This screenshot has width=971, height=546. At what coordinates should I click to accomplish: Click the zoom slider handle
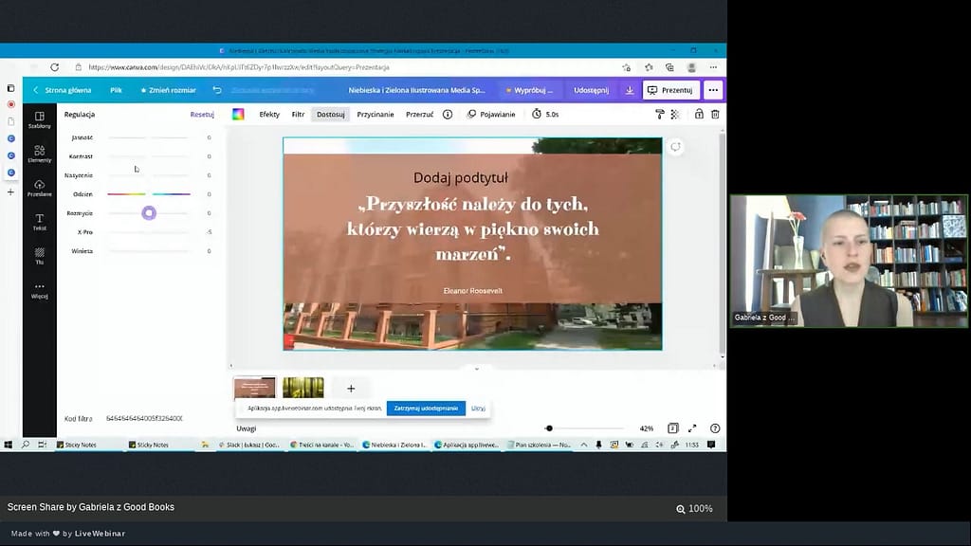point(549,428)
